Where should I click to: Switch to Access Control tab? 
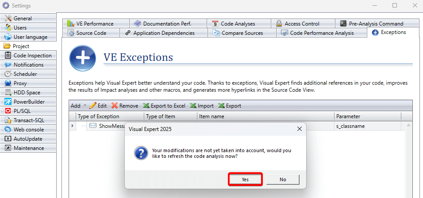(x=303, y=24)
